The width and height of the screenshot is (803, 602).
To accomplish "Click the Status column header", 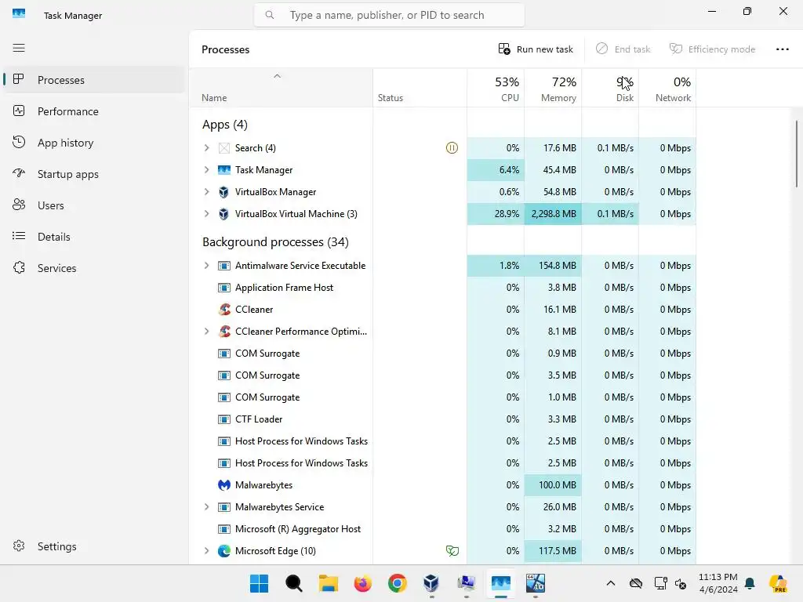I will click(420, 88).
